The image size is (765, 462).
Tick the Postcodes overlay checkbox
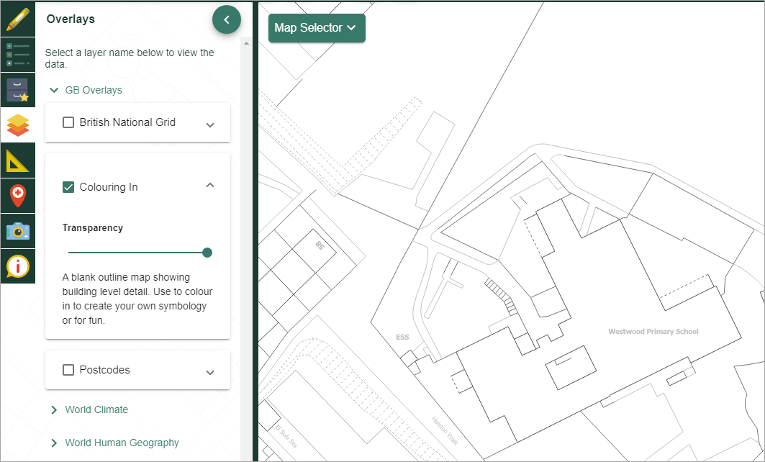coord(68,370)
